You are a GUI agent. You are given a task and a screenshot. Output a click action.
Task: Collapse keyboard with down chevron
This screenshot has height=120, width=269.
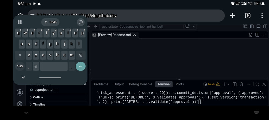(x=23, y=77)
